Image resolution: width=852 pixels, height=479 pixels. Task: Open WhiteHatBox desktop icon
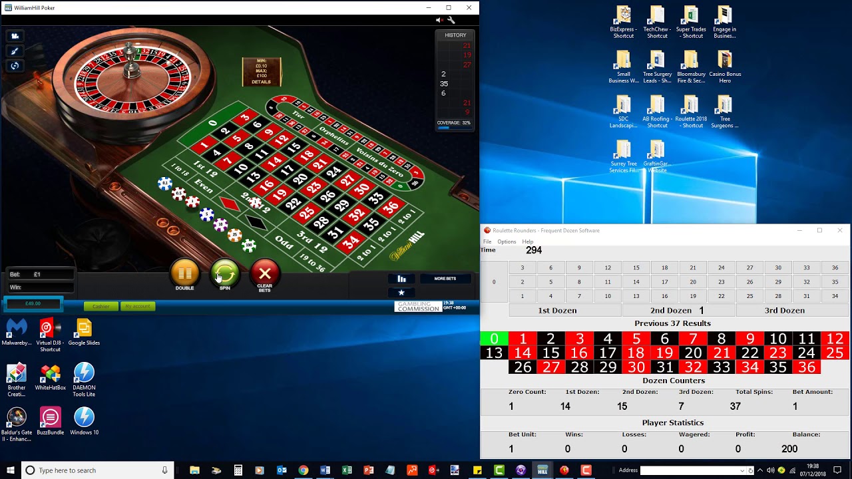tap(51, 377)
